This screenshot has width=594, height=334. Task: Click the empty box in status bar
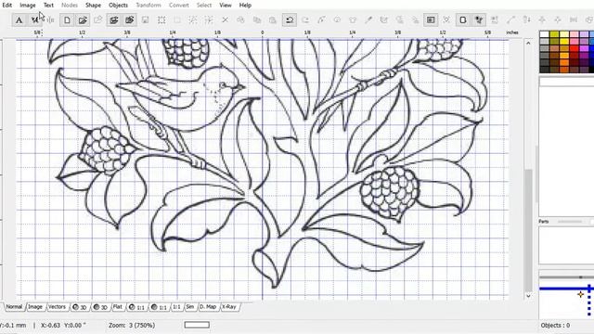coord(197,325)
